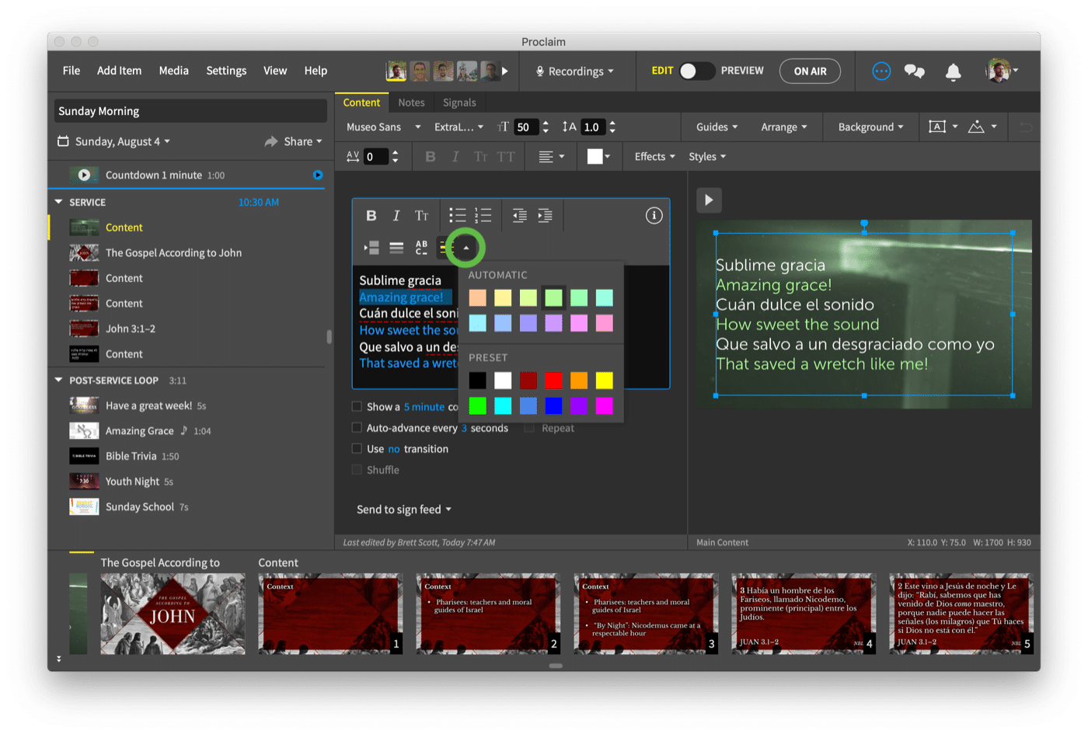This screenshot has width=1088, height=734.
Task: Toggle the Repeat checkbox
Action: click(529, 428)
